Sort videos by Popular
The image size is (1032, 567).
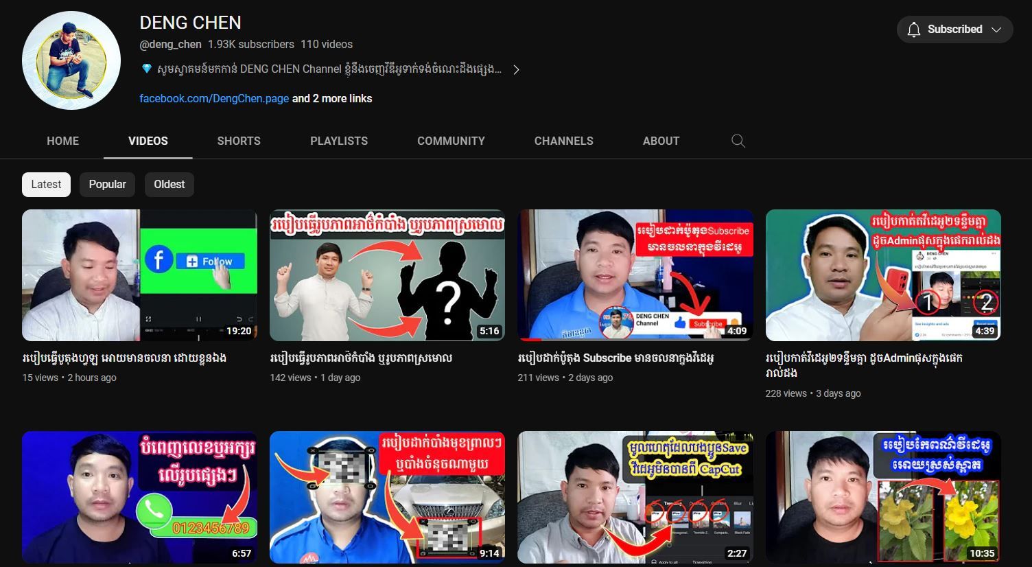[107, 184]
